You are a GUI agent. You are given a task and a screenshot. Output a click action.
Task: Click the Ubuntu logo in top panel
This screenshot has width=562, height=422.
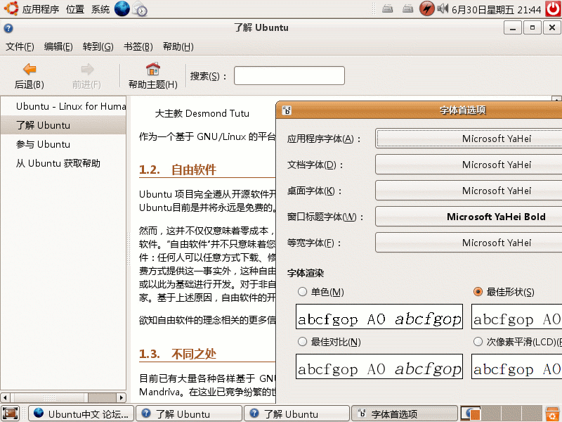coord(11,8)
